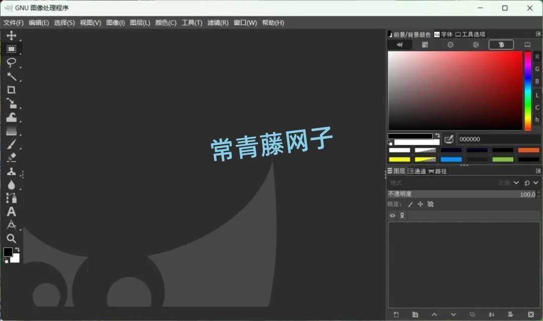Click the eye visibility column header
543x321 pixels.
click(392, 216)
